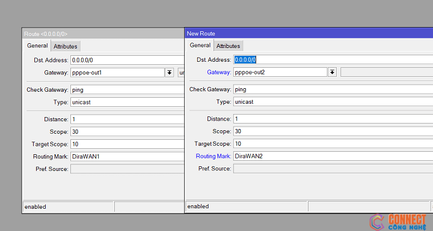The image size is (433, 231).
Task: Click Routing Mark field with DiraWAN2
Action: click(333, 156)
